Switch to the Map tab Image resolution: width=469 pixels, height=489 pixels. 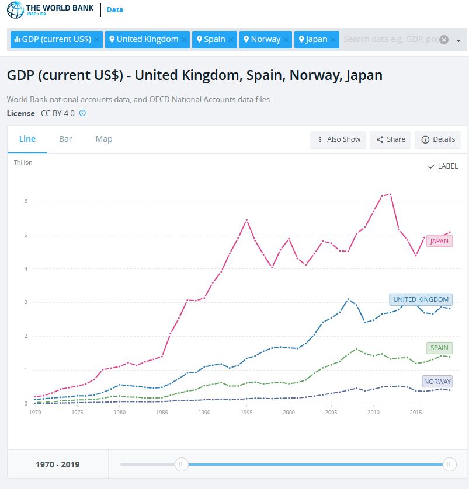[104, 139]
